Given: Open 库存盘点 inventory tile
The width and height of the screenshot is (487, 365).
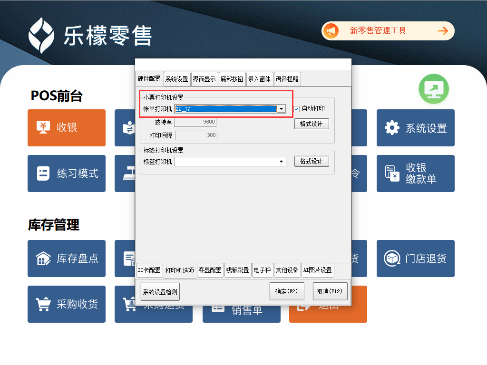Looking at the screenshot, I should [x=67, y=258].
